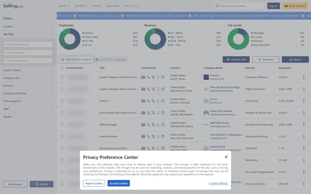The height and width of the screenshot is (194, 311).
Task: Click Accept Cookies button
Action: coord(119,183)
